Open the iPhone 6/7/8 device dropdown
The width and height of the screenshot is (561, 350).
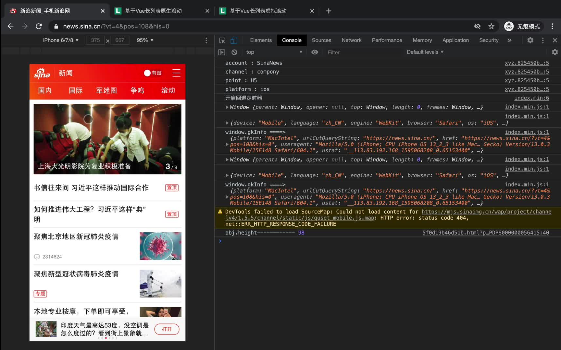[61, 40]
